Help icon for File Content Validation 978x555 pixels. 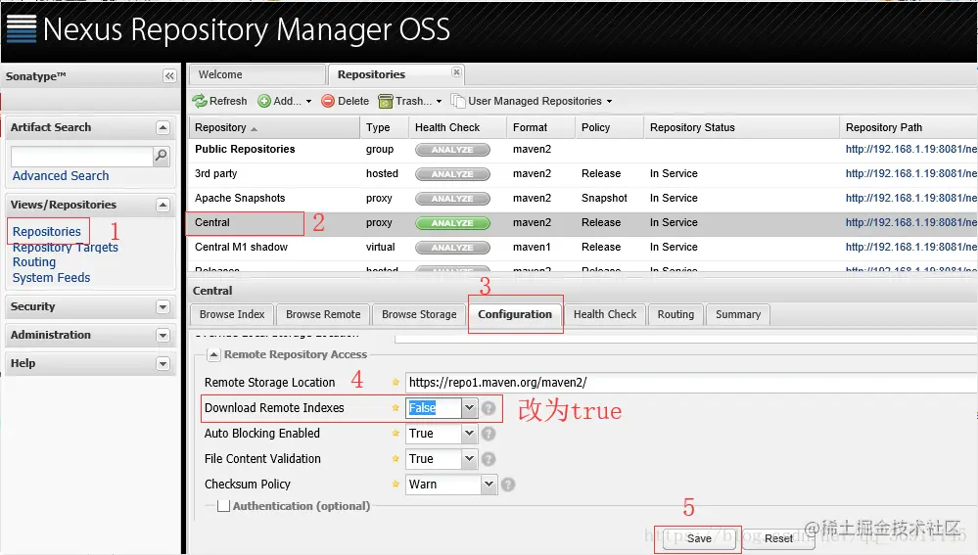pos(489,459)
